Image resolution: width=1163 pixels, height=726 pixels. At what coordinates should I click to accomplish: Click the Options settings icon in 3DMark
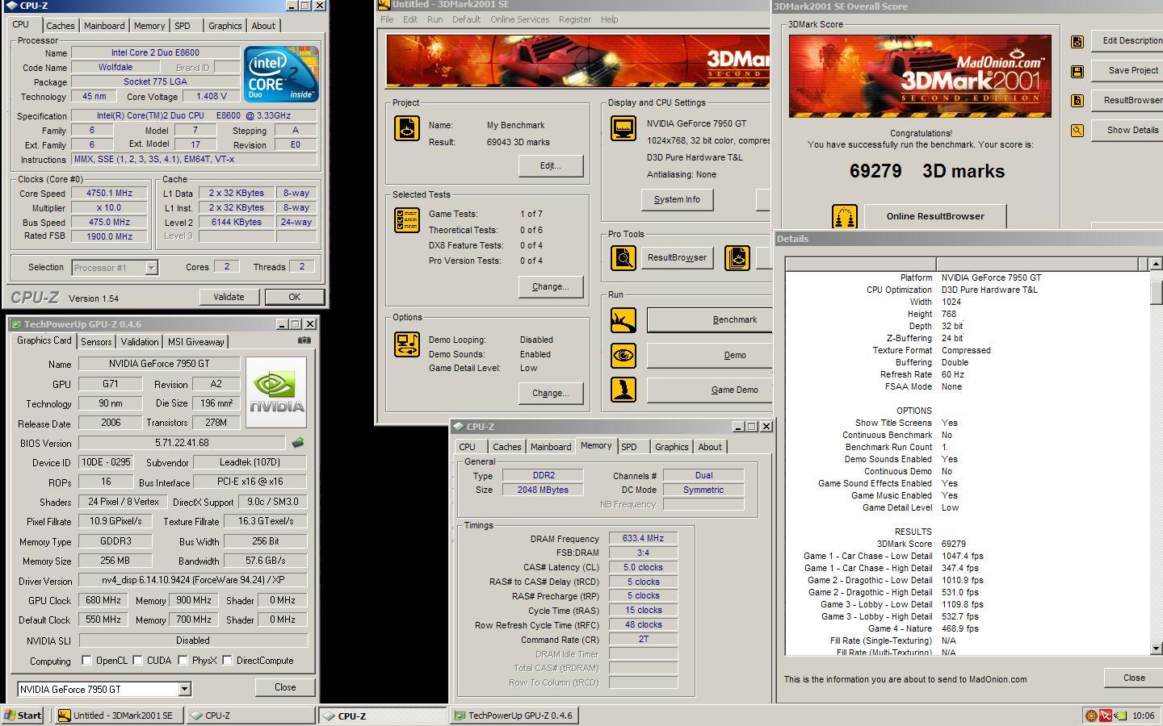click(407, 343)
